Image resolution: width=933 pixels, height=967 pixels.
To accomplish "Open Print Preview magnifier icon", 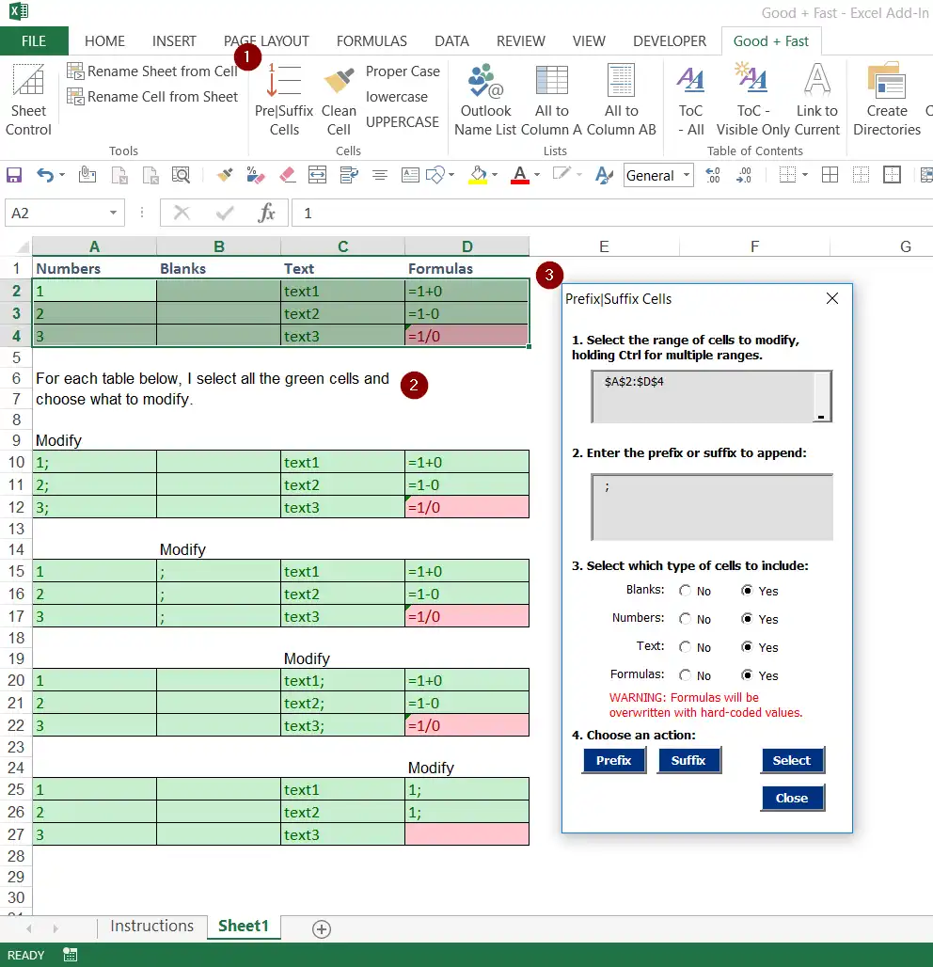I will click(181, 175).
